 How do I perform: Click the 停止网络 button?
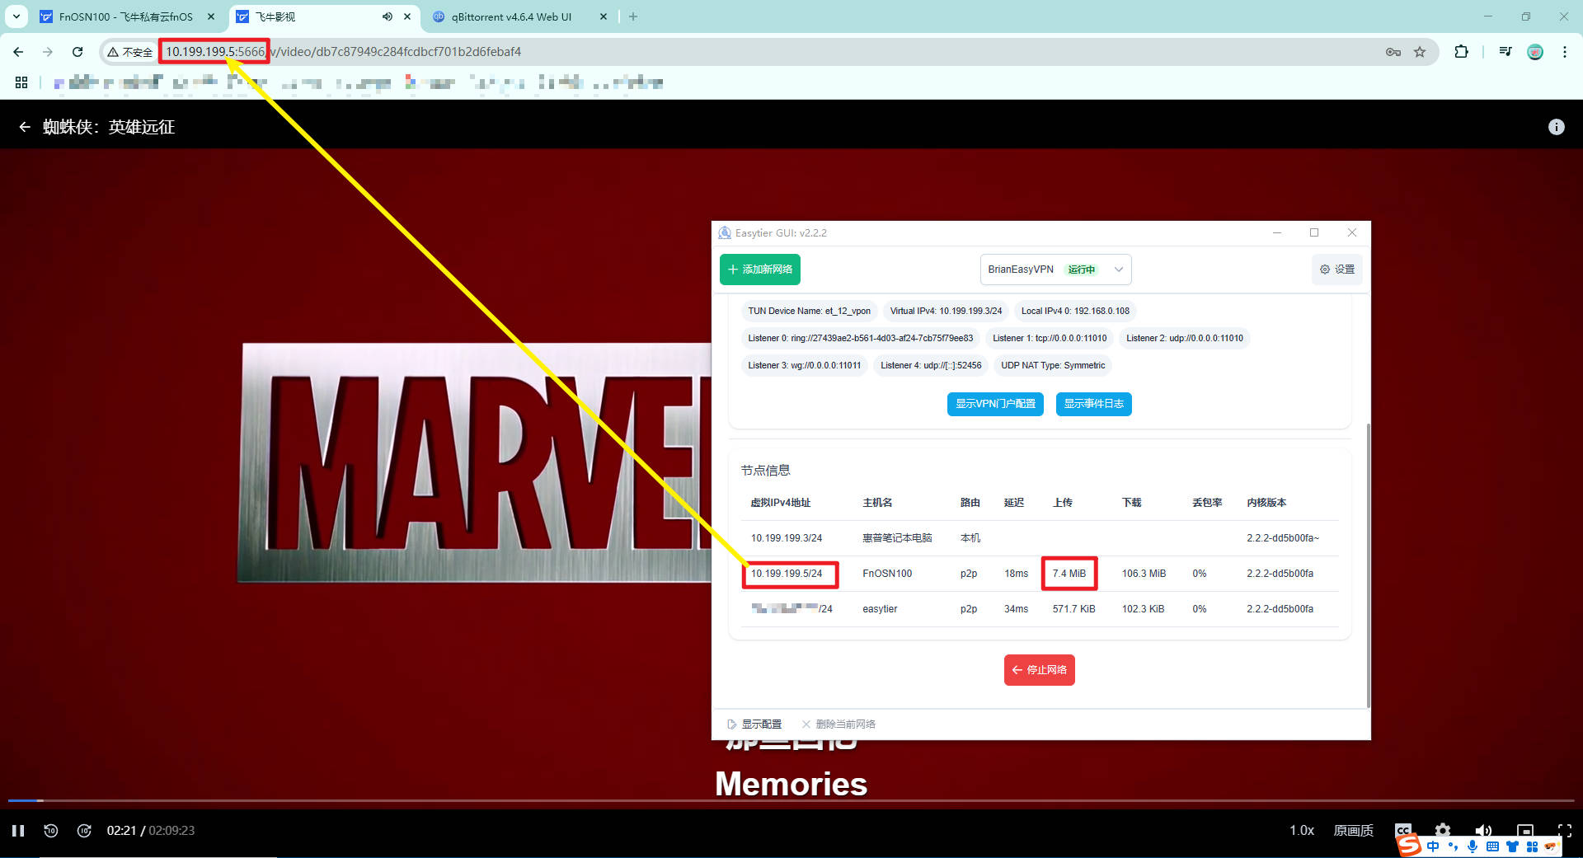(1039, 670)
